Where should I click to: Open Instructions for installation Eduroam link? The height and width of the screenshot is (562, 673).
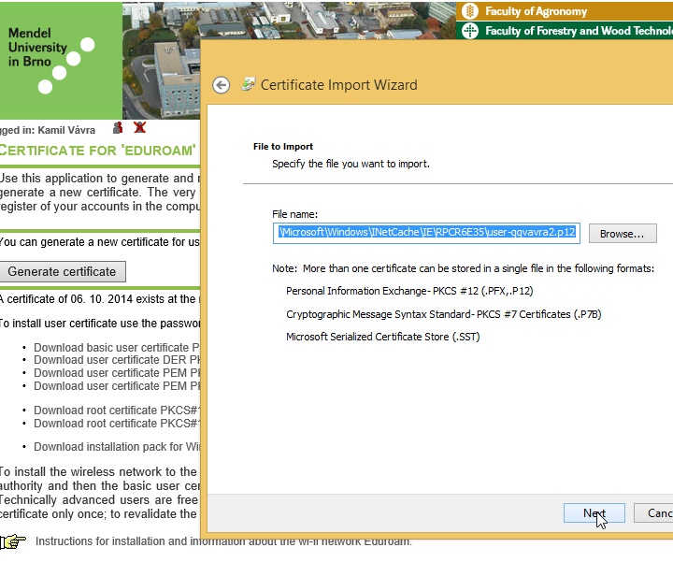pyautogui.click(x=223, y=541)
